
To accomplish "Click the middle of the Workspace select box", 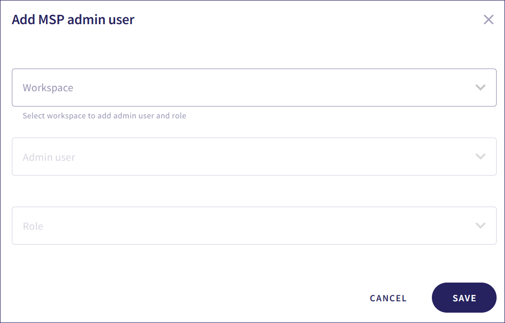I will point(254,88).
